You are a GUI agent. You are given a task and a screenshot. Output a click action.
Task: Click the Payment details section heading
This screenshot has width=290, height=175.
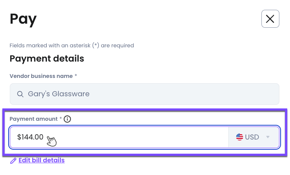[47, 59]
